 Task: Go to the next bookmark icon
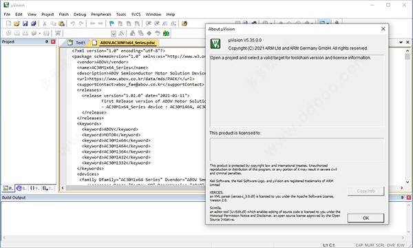129,23
